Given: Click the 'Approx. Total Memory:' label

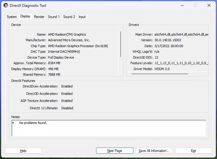Looking at the screenshot, I should click(30, 63).
